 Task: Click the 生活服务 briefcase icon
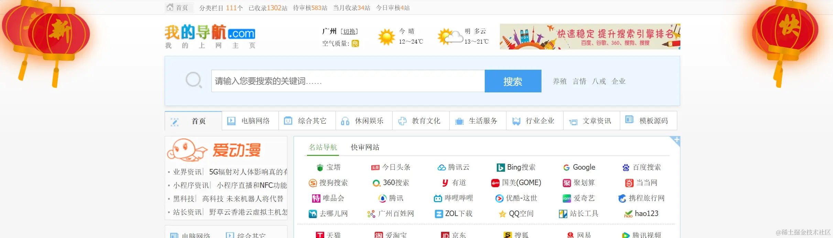tap(459, 121)
